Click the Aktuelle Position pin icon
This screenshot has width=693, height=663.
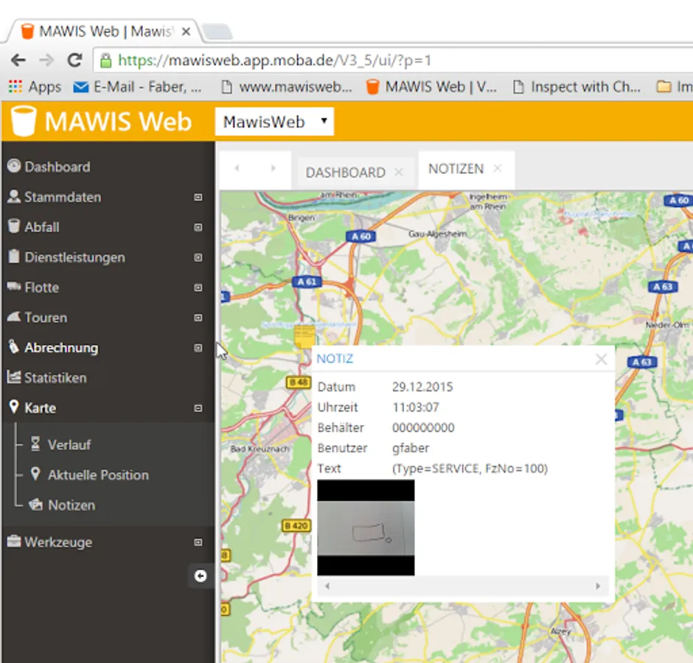(35, 474)
